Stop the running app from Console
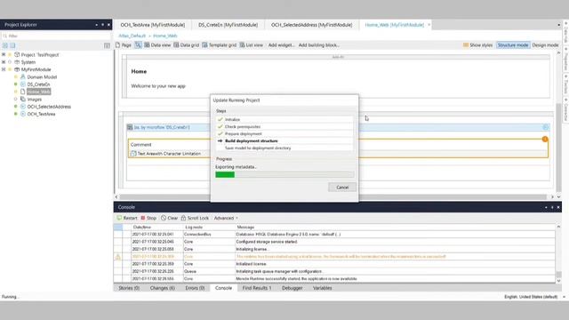This screenshot has height=320, width=569. tap(148, 218)
